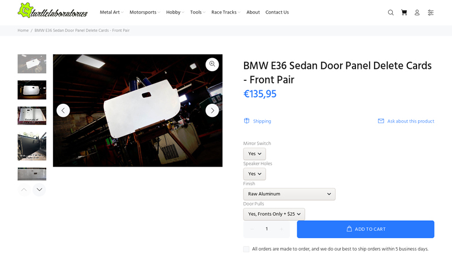Tick the made-to-order acknowledgement checkbox
This screenshot has height=254, width=452.
tap(246, 249)
